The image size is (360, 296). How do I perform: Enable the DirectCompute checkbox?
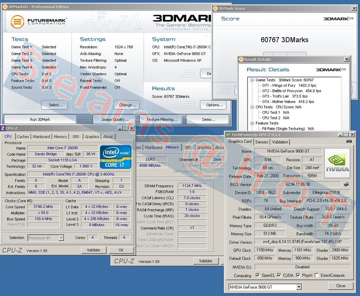317,275
